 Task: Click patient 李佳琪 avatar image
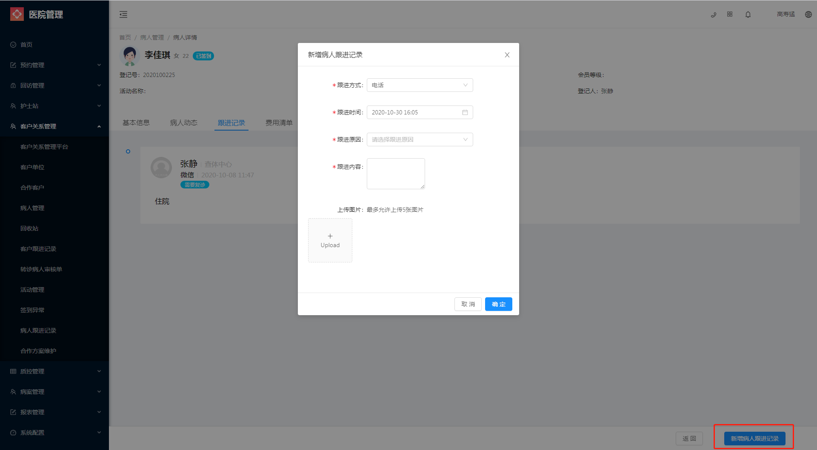point(130,56)
